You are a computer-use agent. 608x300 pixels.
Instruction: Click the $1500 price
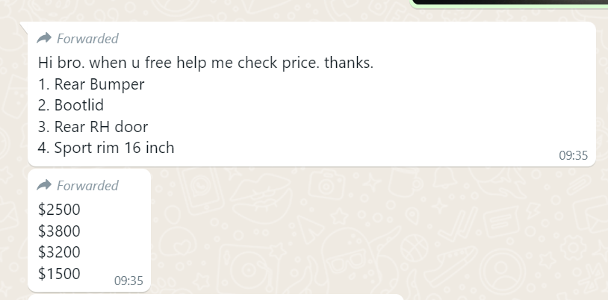(x=59, y=273)
